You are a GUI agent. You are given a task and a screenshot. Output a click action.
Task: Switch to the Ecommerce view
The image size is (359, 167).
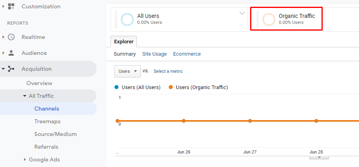[x=187, y=54]
